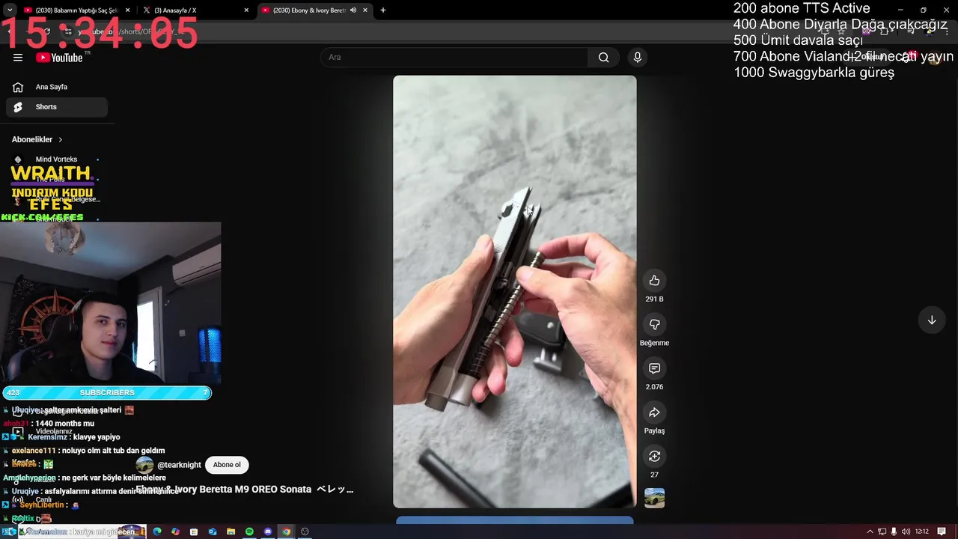Viewport: 958px width, 539px height.
Task: Open Discord from the taskbar
Action: 268,532
